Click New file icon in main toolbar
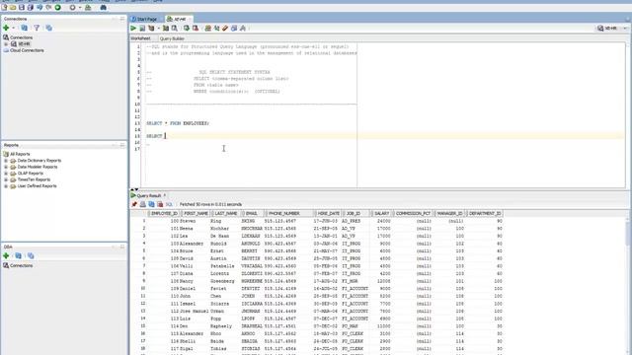This screenshot has width=632, height=355. tap(4, 7)
